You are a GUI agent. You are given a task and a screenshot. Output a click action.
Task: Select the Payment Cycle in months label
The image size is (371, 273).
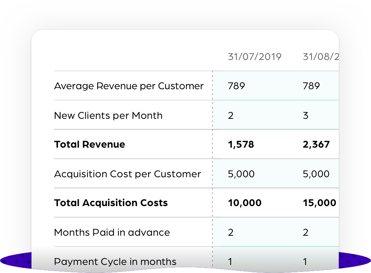tap(115, 261)
